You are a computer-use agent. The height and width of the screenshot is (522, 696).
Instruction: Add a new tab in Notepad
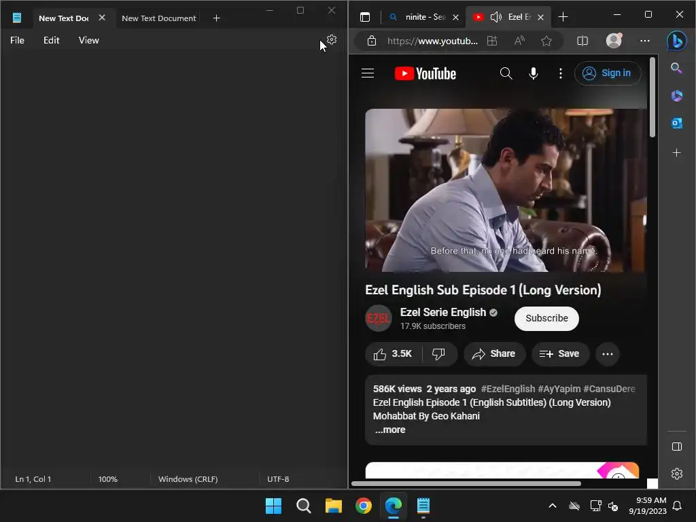[217, 18]
